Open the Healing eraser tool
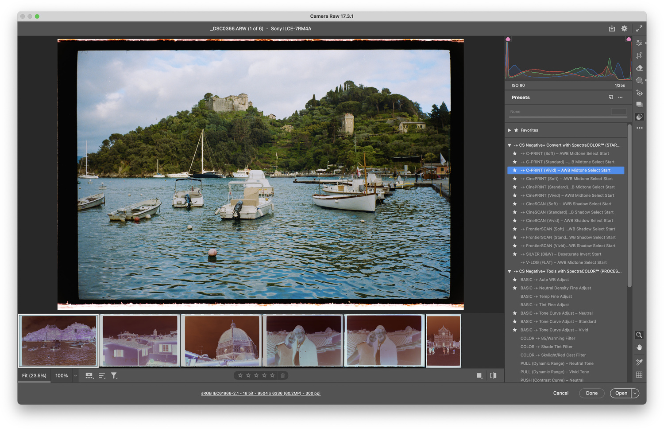 pos(639,68)
